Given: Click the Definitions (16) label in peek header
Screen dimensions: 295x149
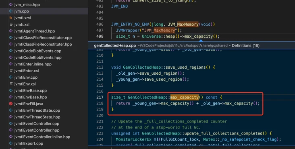Looking at the screenshot, I should 245,45.
